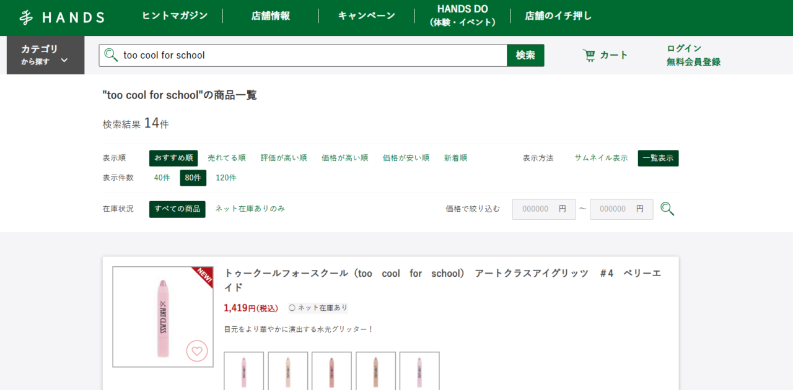This screenshot has height=390, width=793.
Task: Select the third coral color variant thumbnail
Action: (331, 371)
